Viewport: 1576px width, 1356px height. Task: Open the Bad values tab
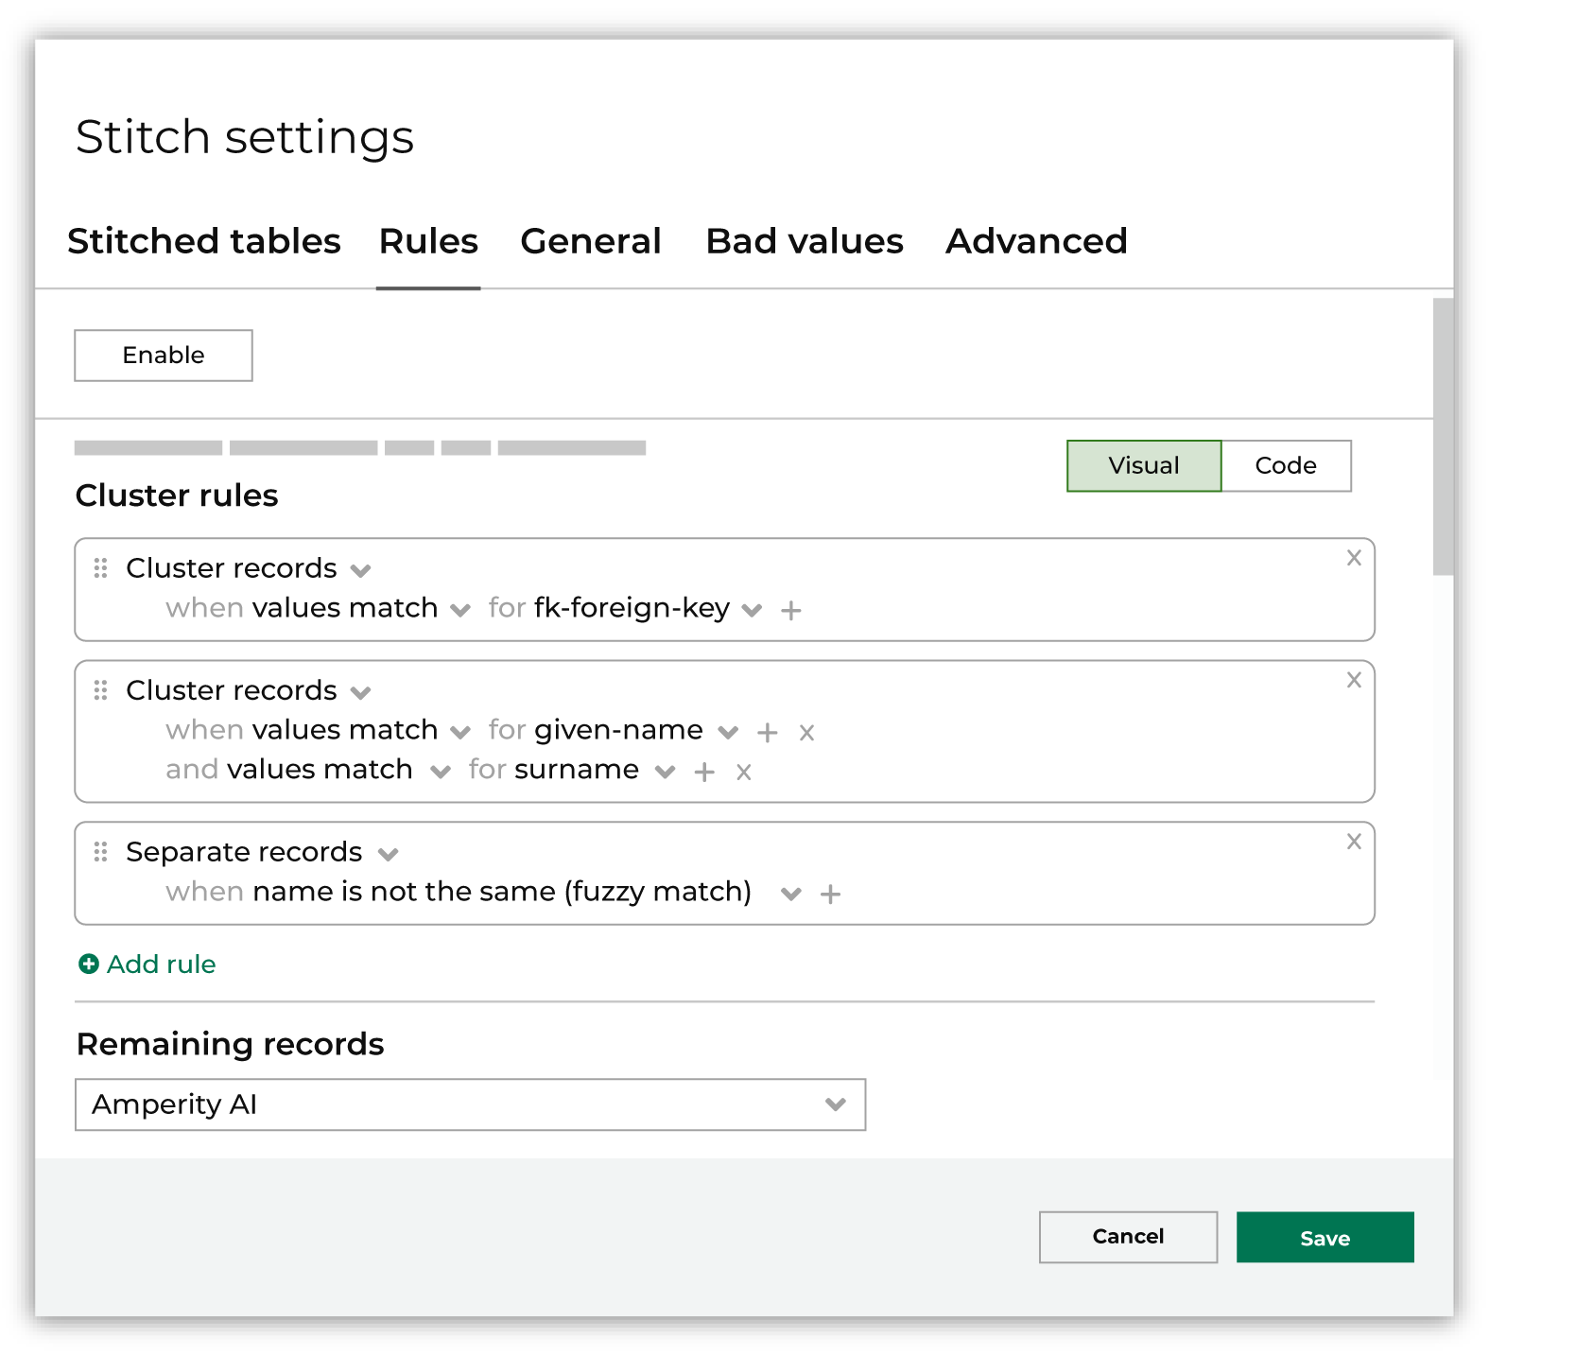(805, 241)
